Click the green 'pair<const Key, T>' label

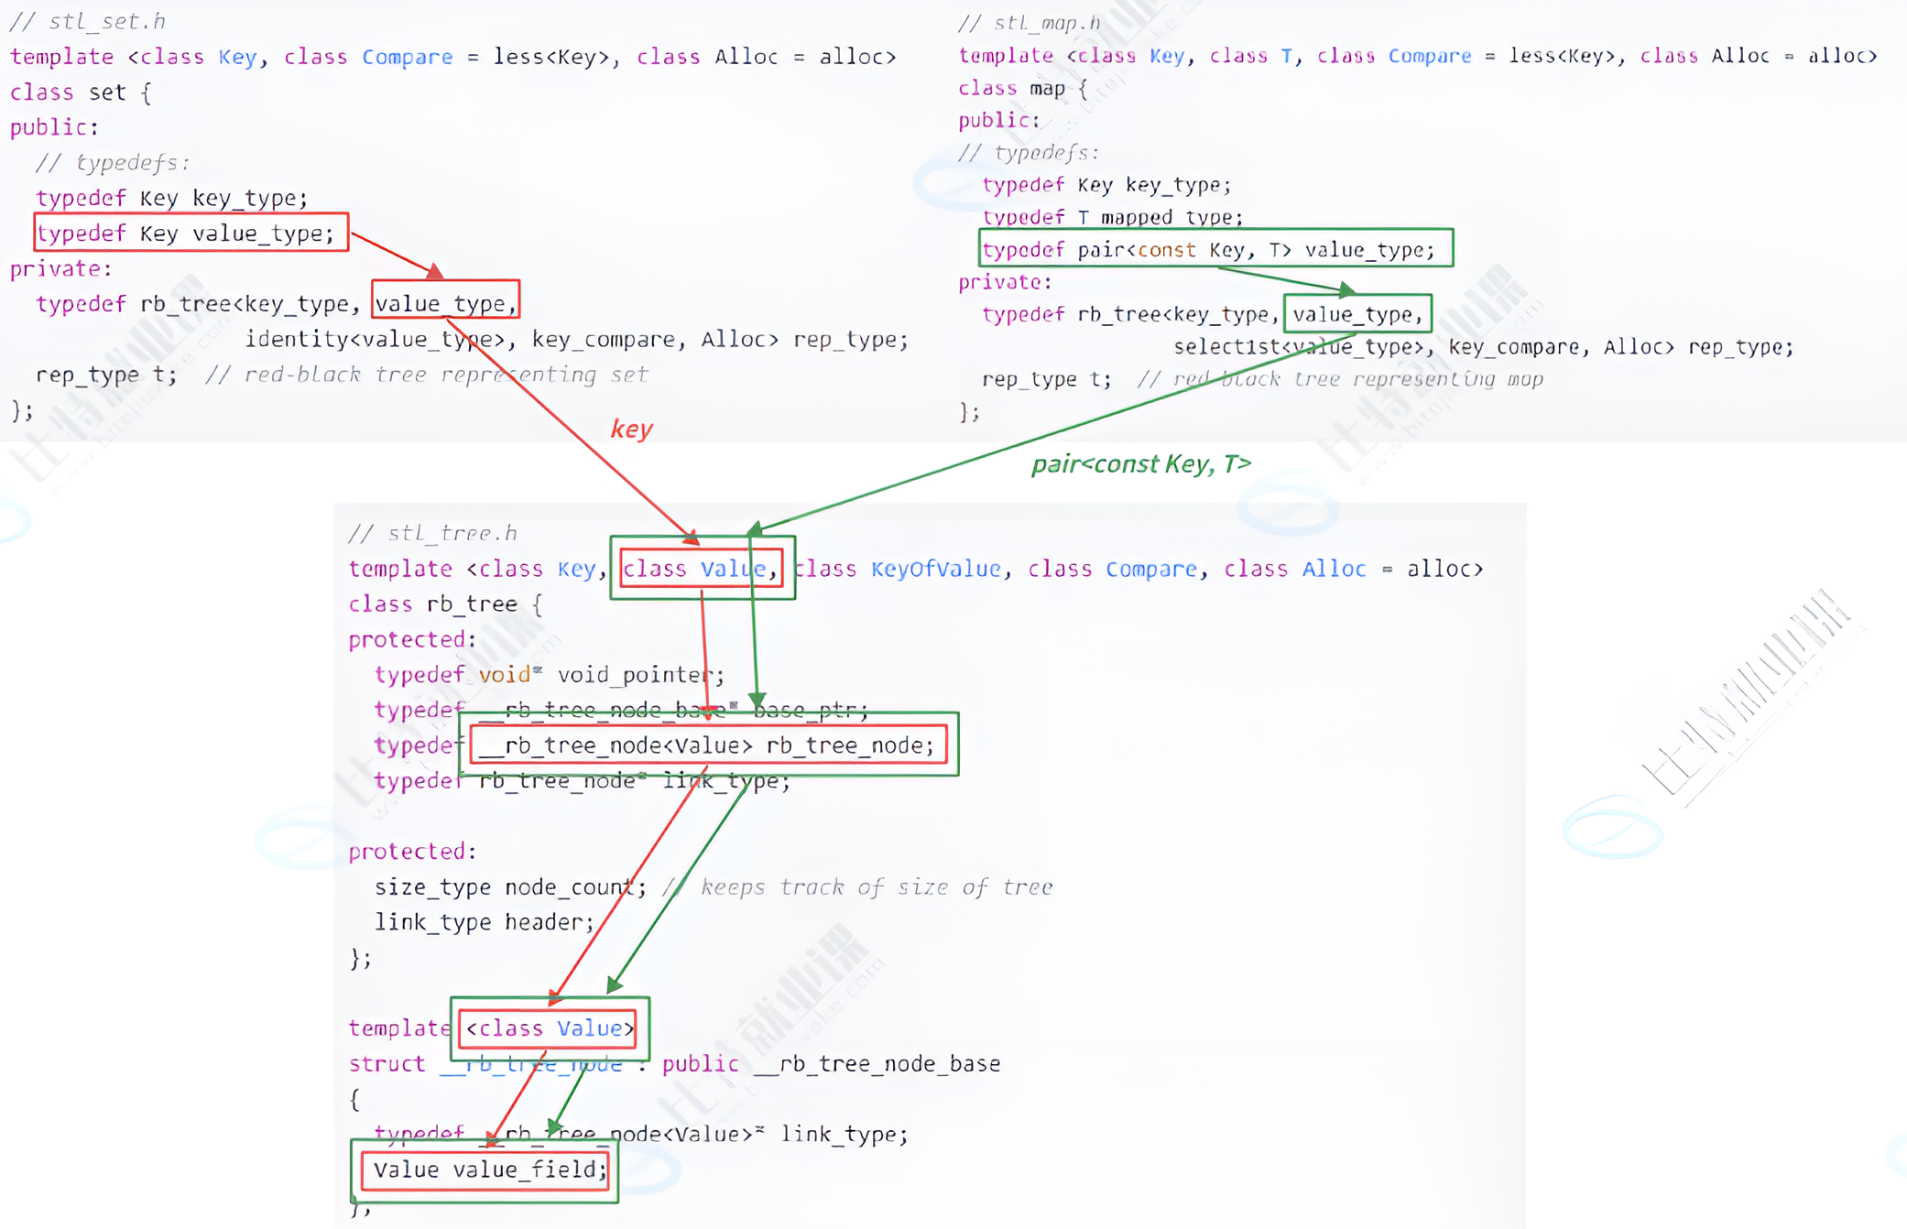(1140, 463)
